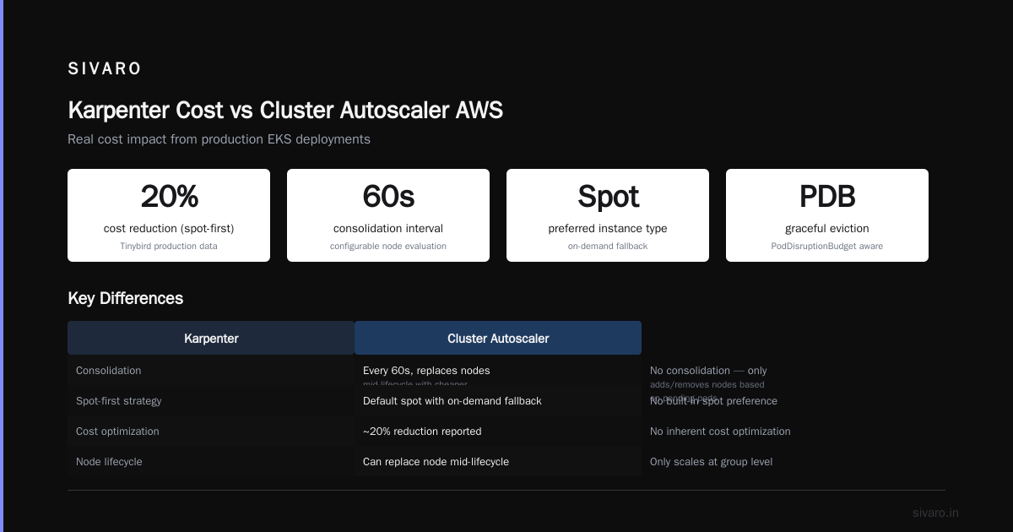Image resolution: width=1013 pixels, height=532 pixels.
Task: Open the 'sivaro.in' footer link
Action: [x=935, y=513]
